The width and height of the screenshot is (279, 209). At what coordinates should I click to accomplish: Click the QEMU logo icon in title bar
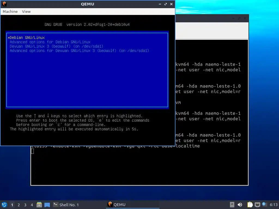pos(4,4)
